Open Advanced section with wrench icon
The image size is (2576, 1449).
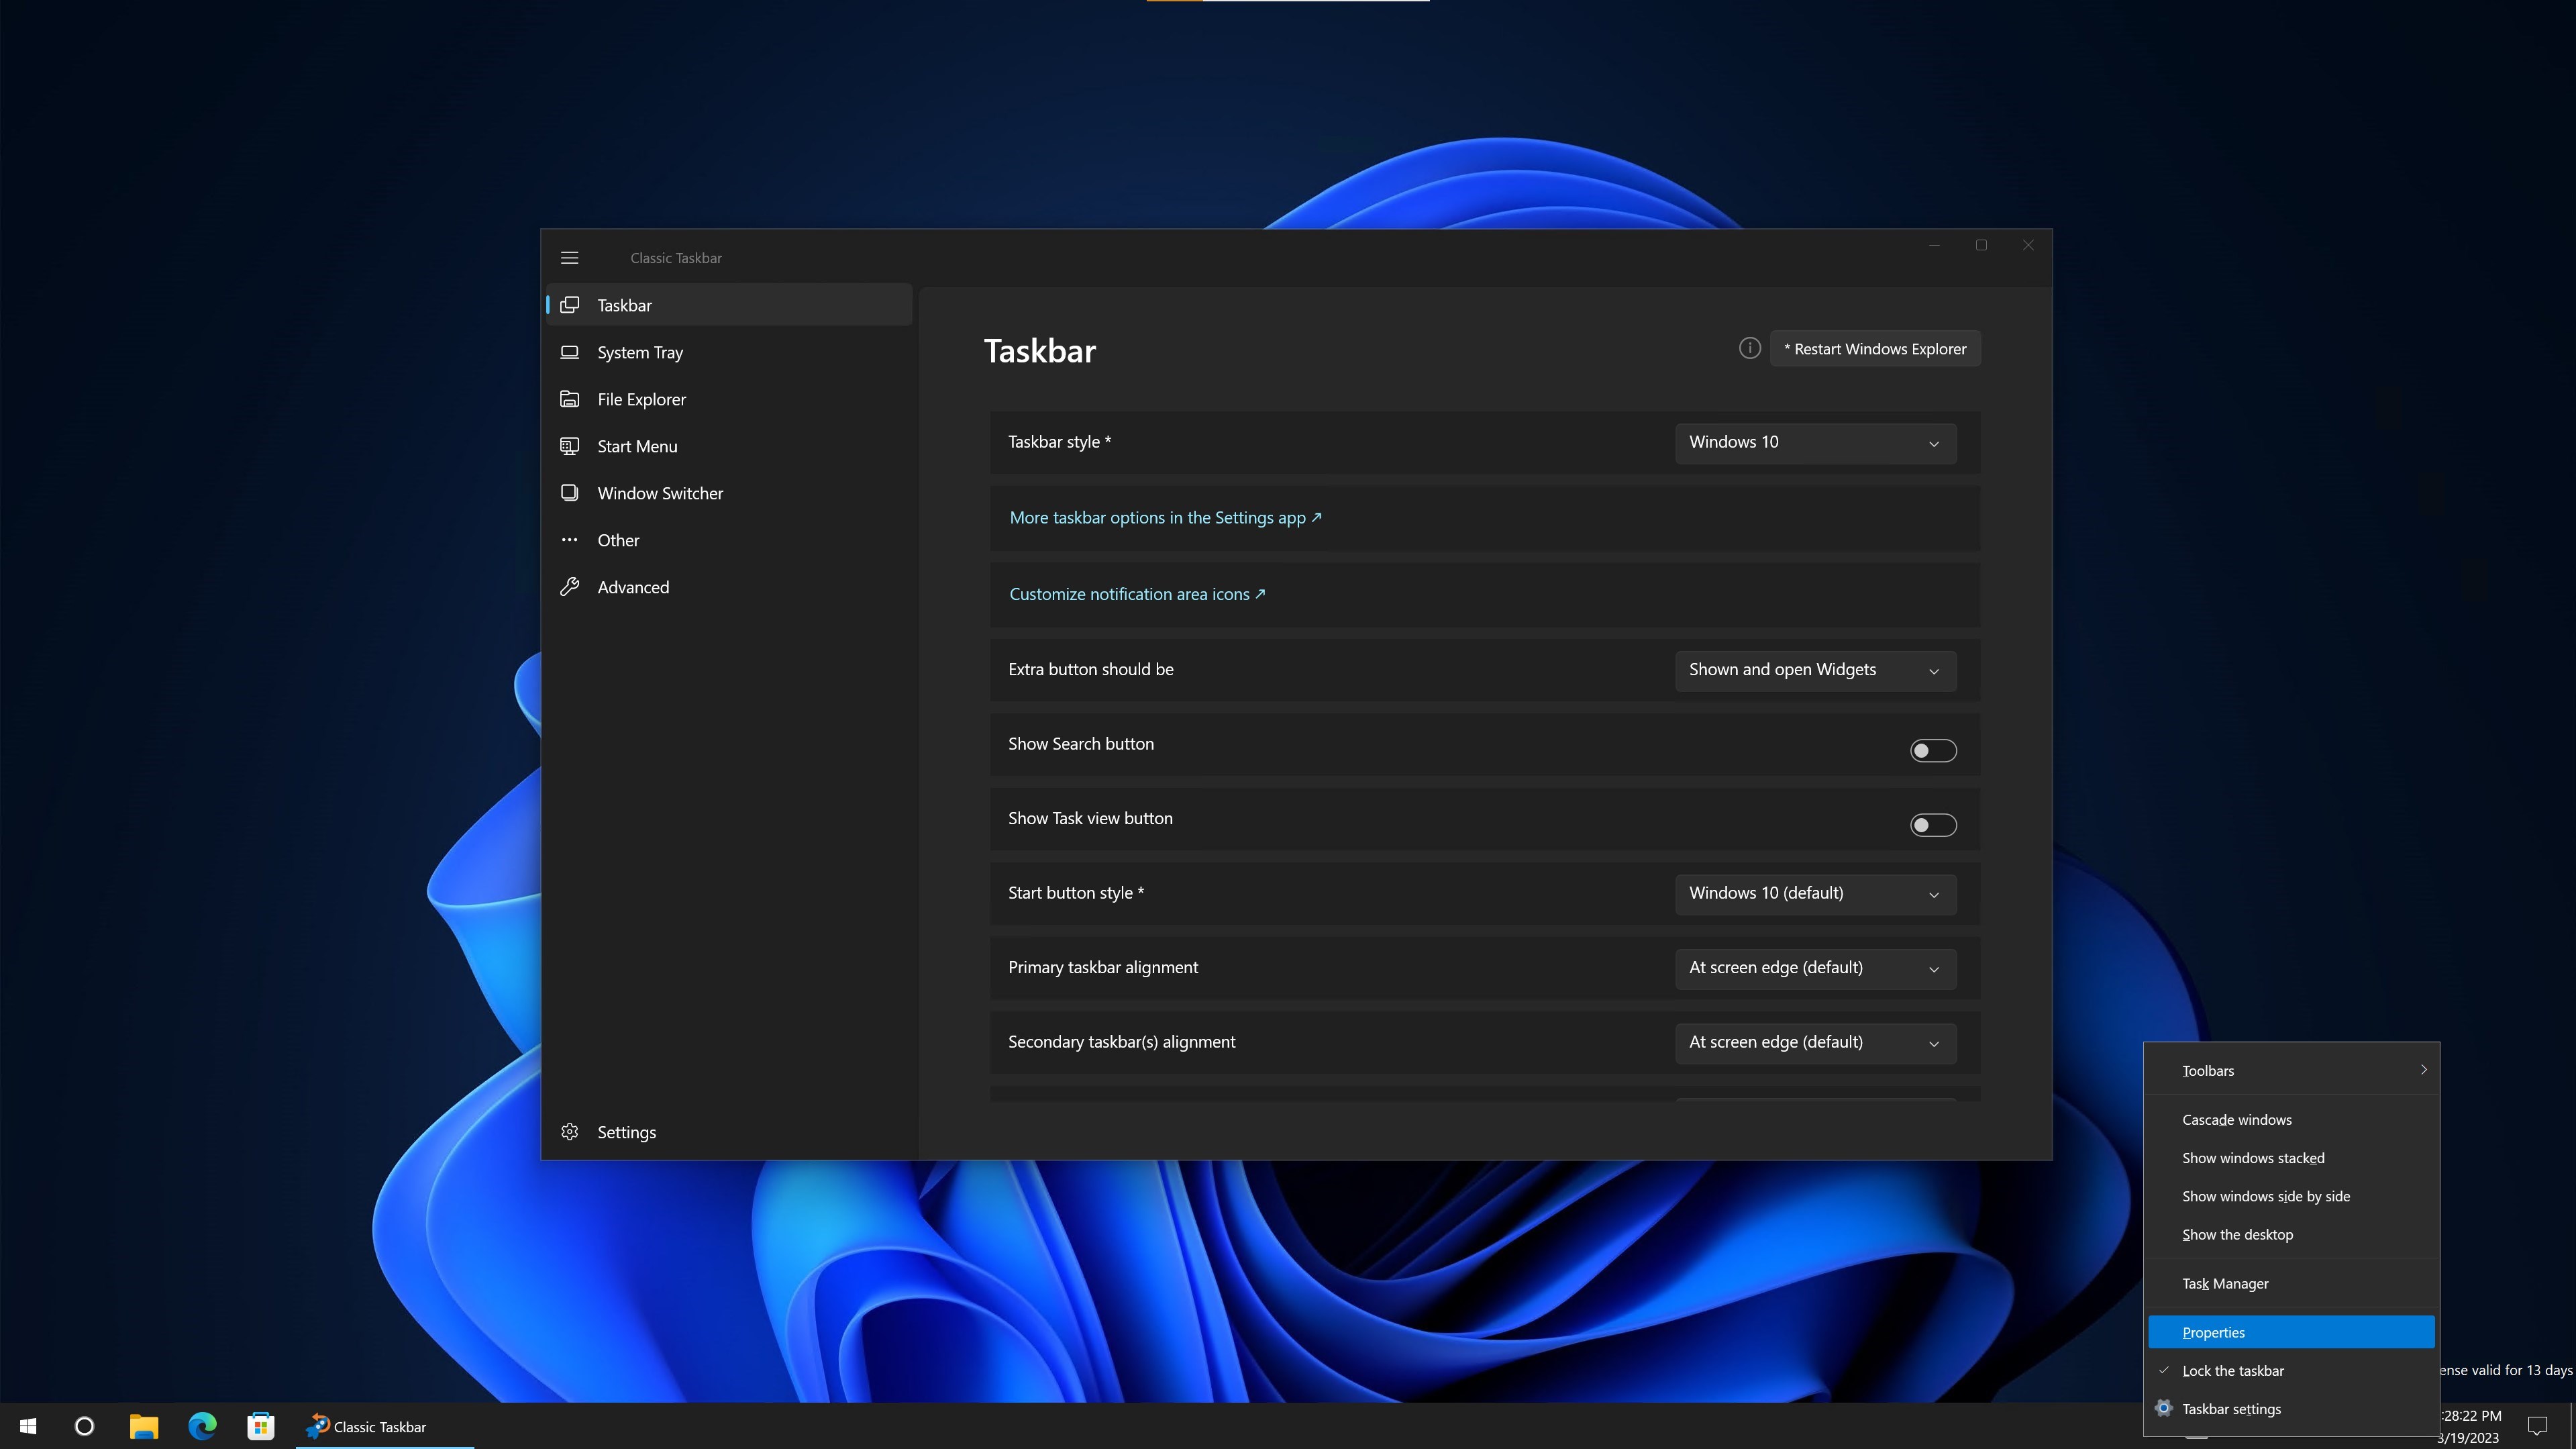pos(632,587)
